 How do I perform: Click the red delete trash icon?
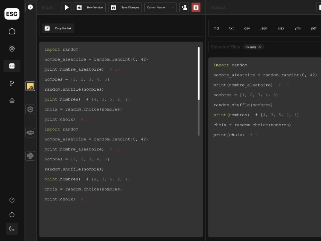[196, 7]
